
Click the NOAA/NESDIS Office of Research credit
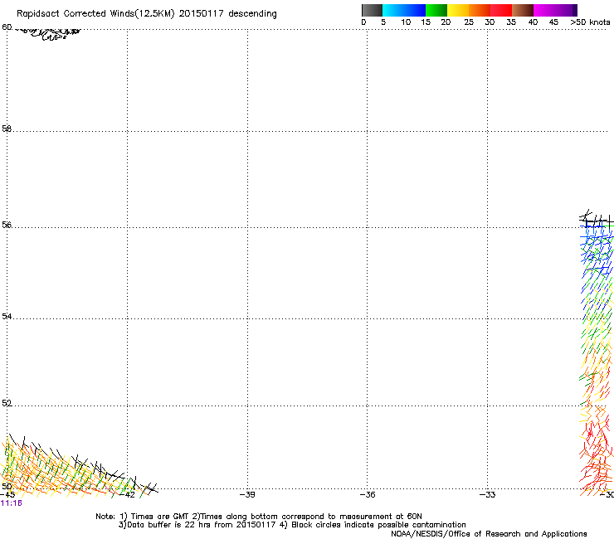(489, 534)
